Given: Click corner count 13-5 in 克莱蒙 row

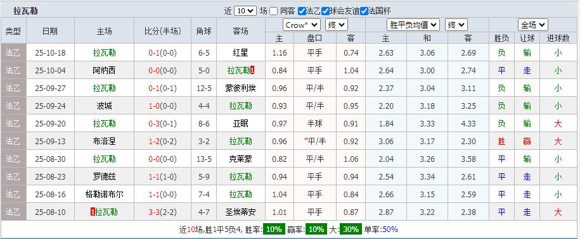Looking at the screenshot, I should 204,159.
